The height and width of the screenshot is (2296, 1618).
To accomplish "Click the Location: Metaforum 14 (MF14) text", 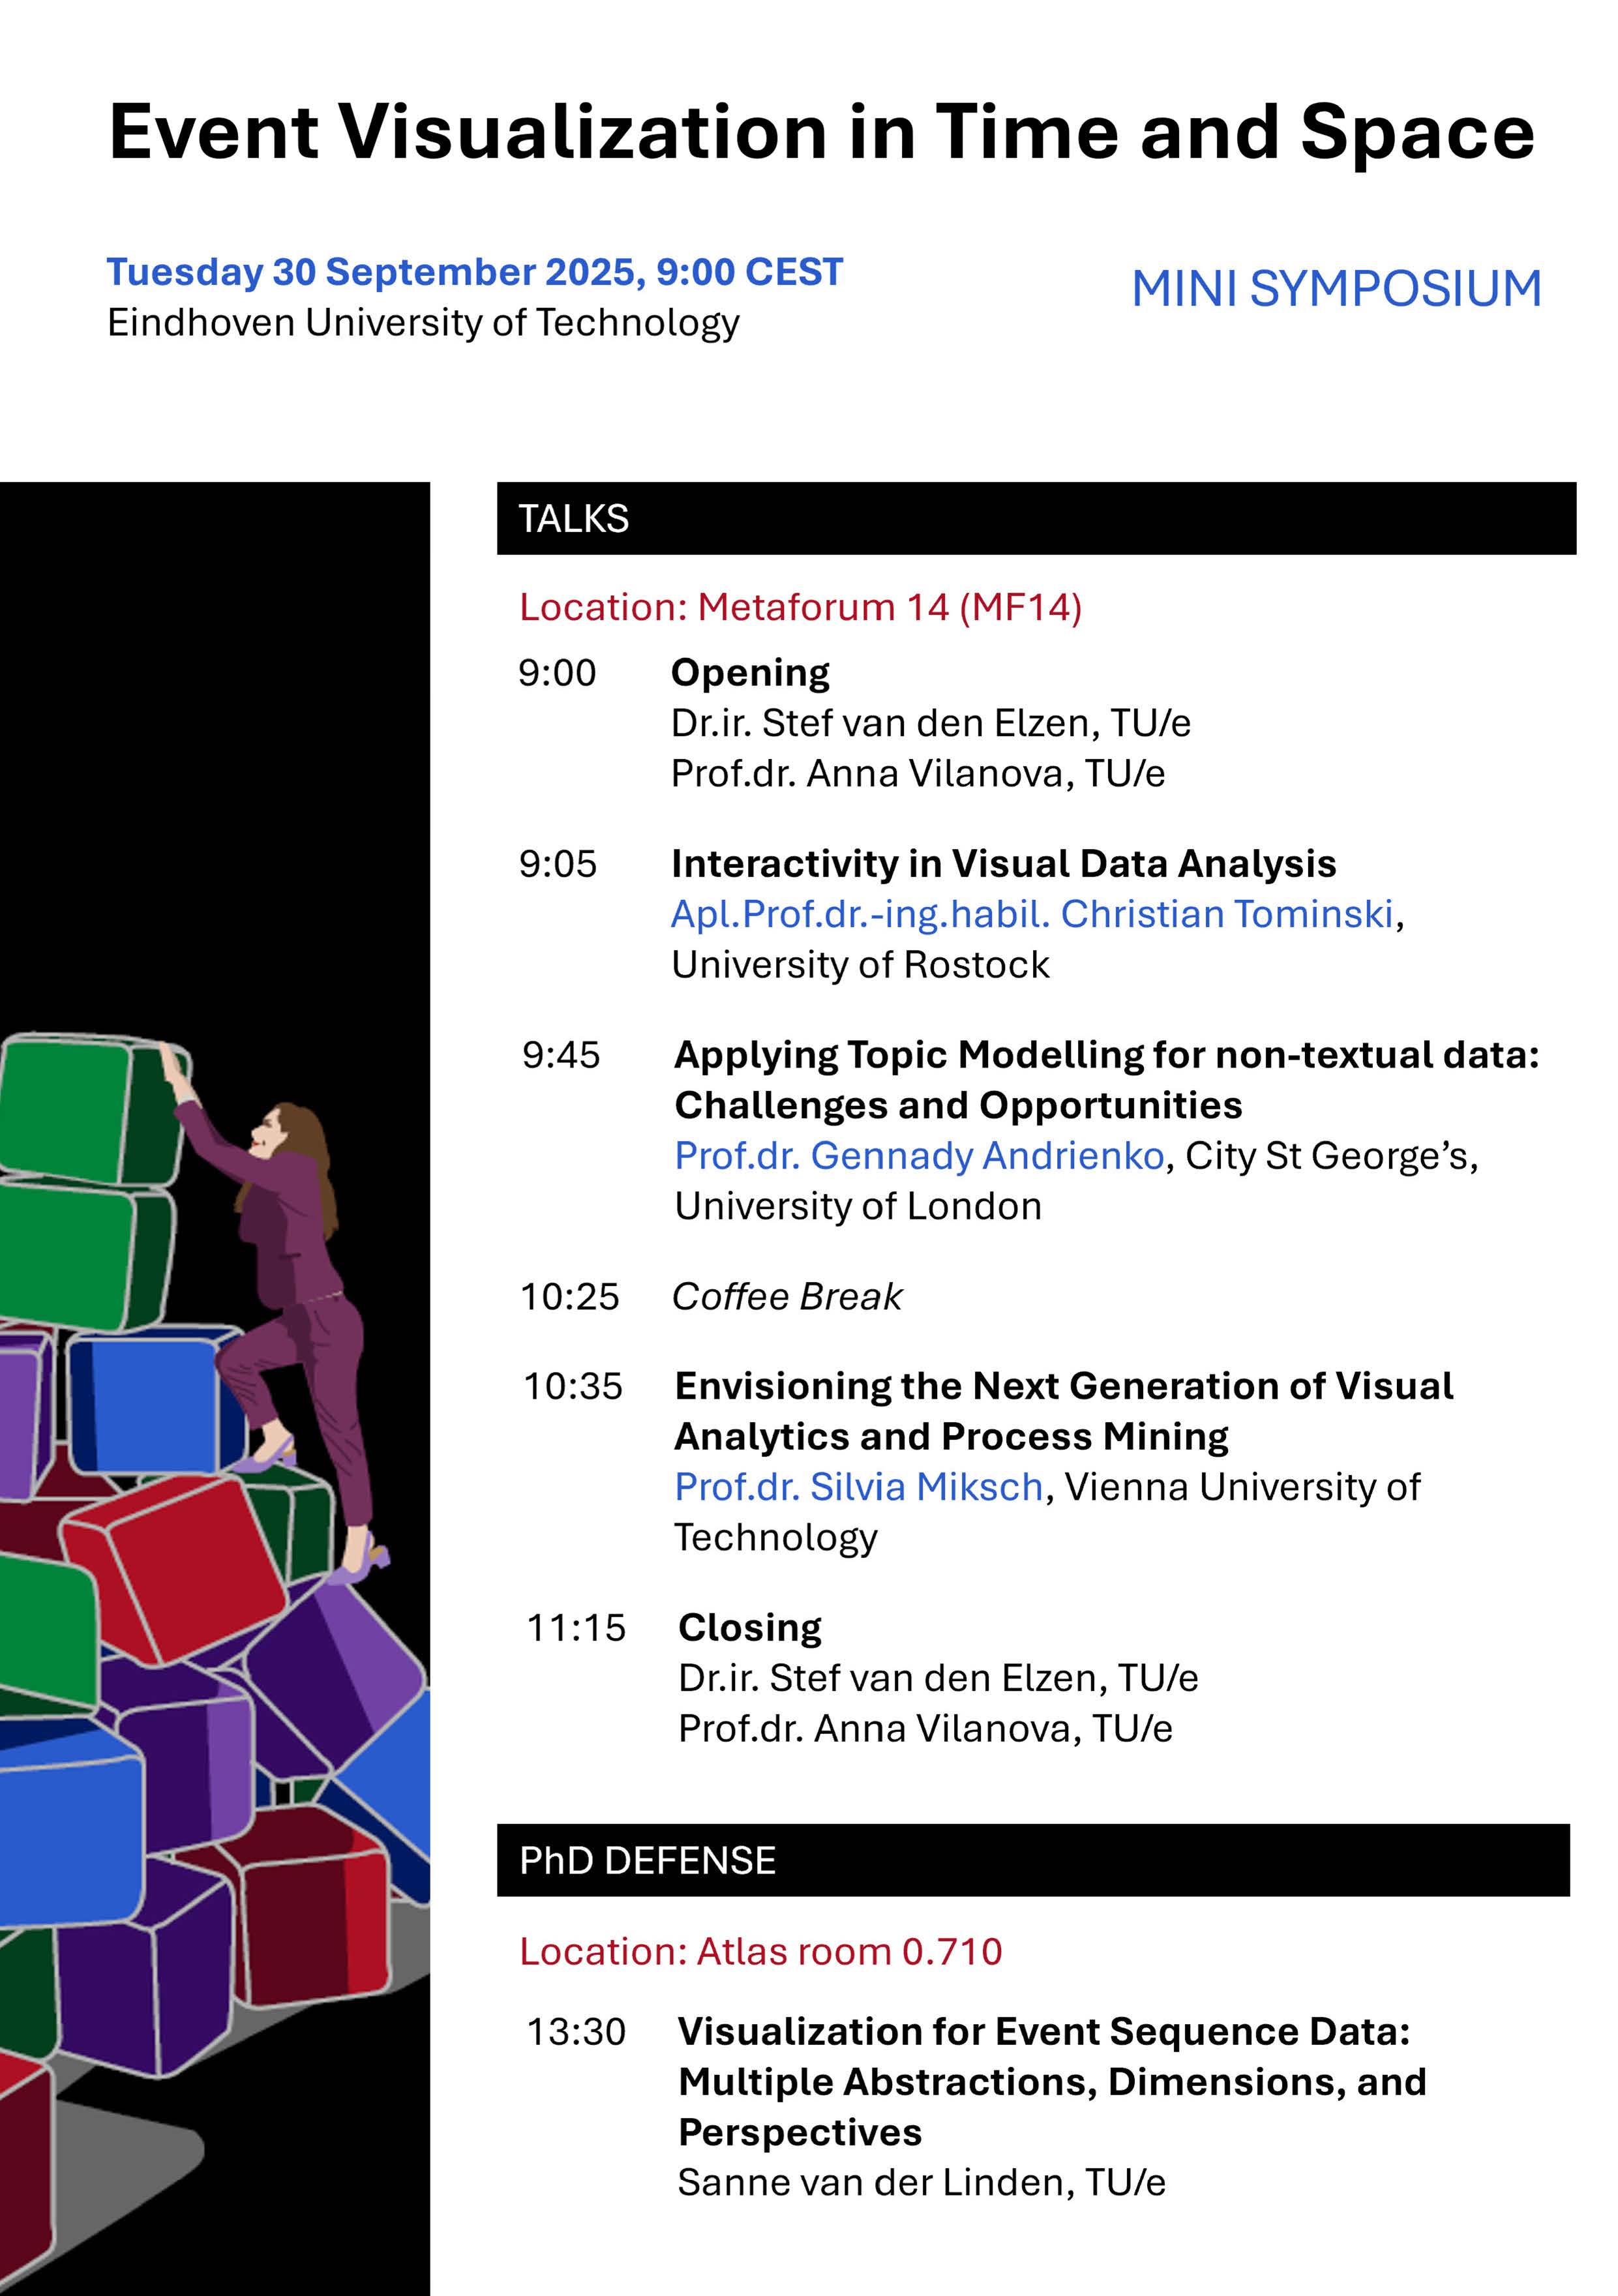I will coord(800,607).
